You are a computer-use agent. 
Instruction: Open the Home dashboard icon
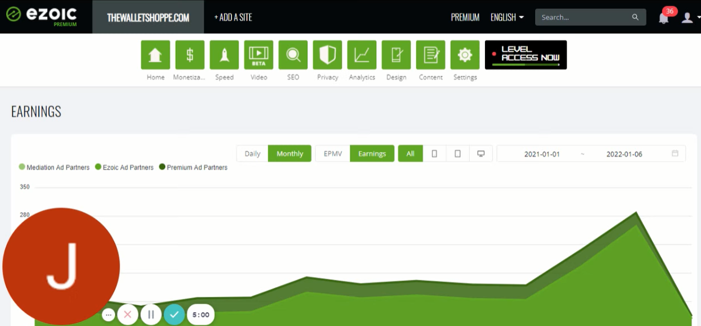click(156, 55)
